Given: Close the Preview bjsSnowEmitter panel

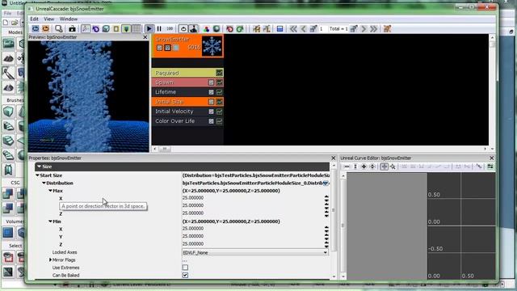Looking at the screenshot, I should coord(145,37).
